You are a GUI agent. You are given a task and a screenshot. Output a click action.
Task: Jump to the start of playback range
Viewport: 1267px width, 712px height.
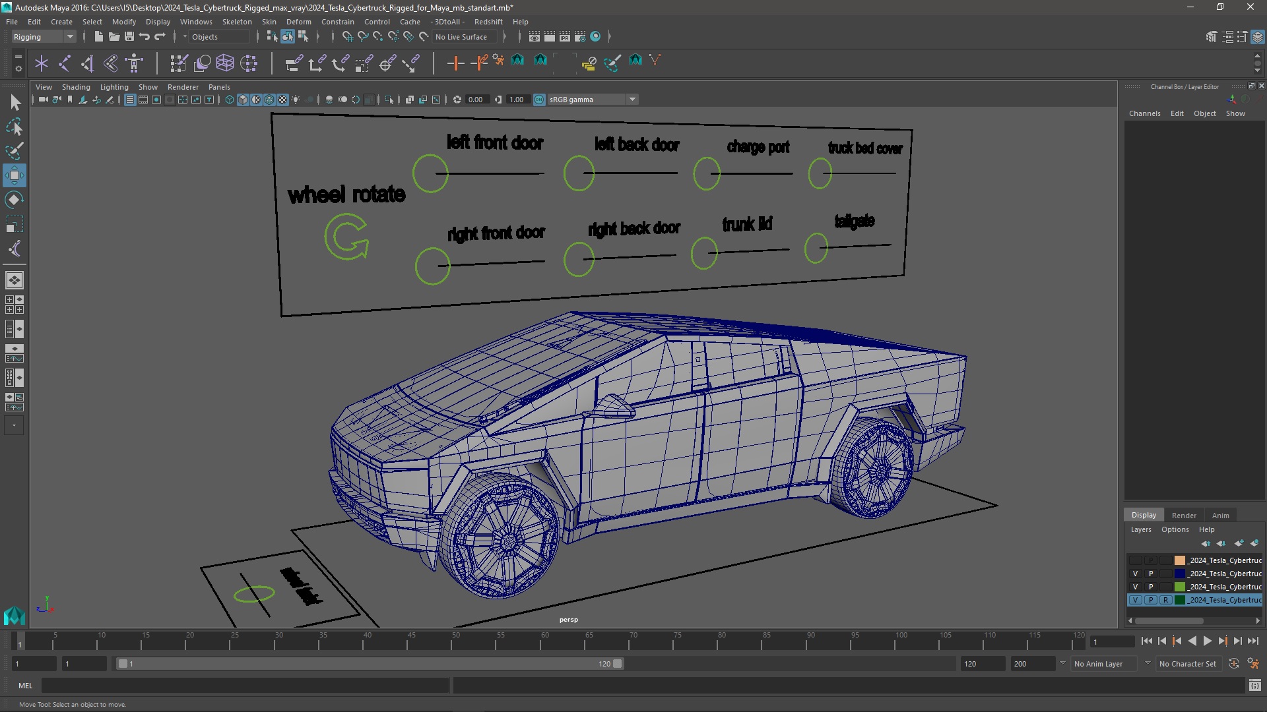tap(1146, 641)
